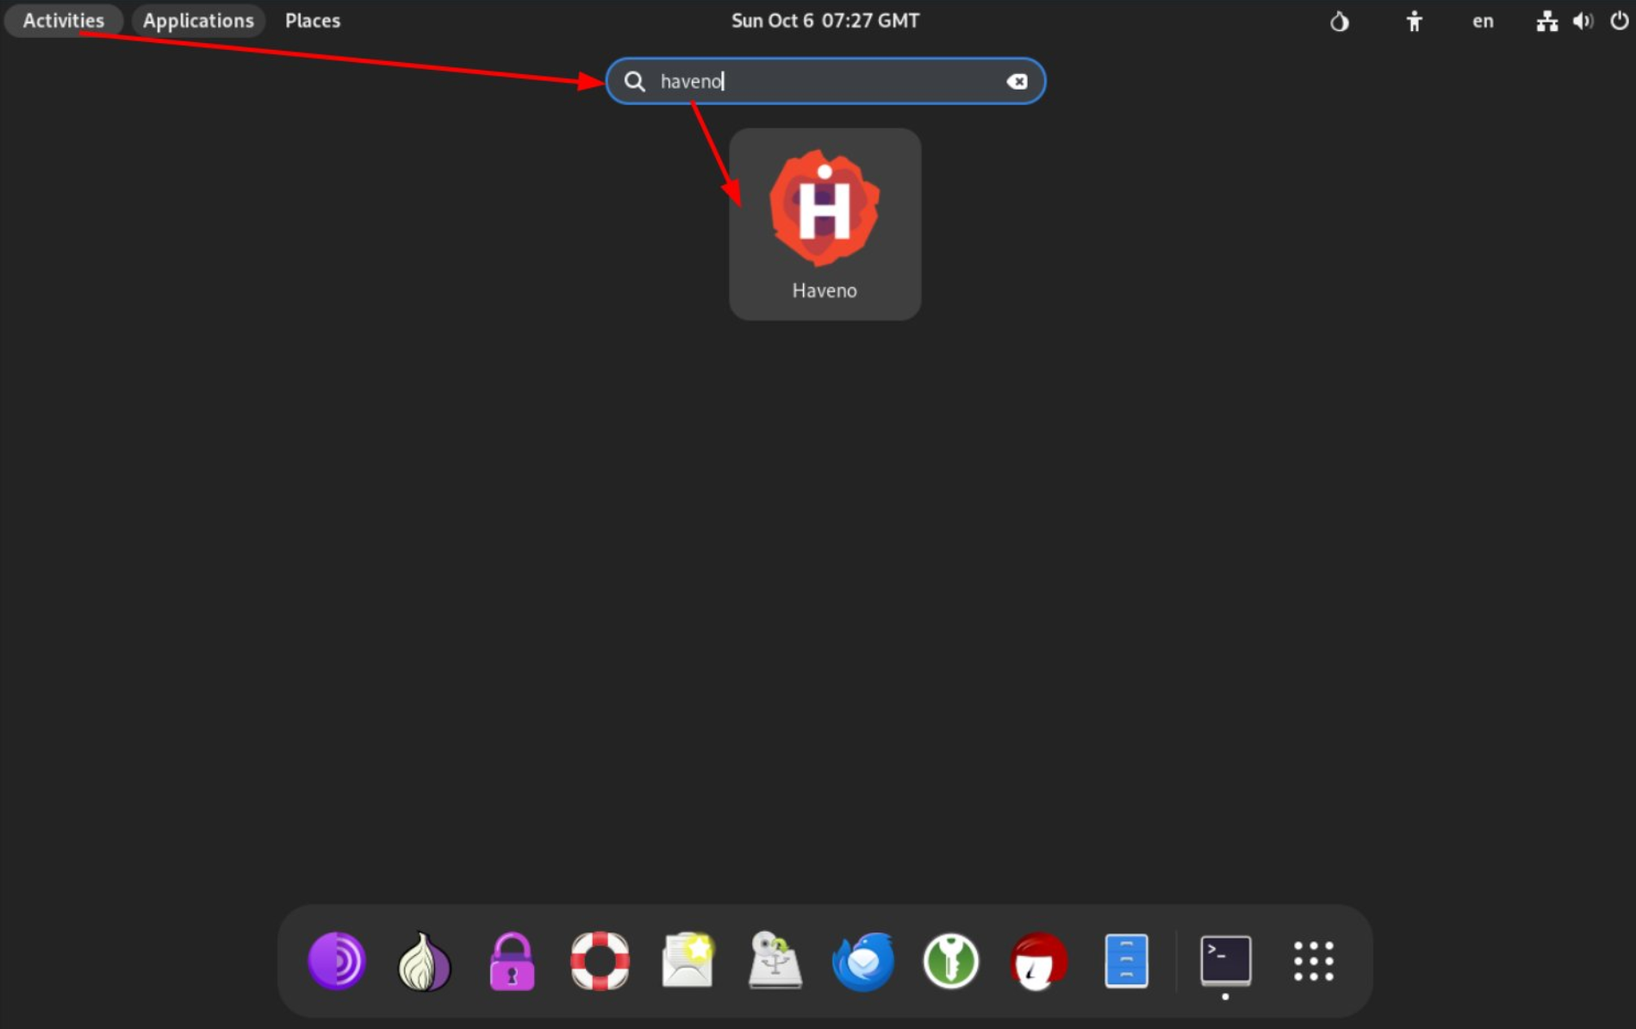Open the accessibility menu
1636x1029 pixels.
click(1414, 21)
